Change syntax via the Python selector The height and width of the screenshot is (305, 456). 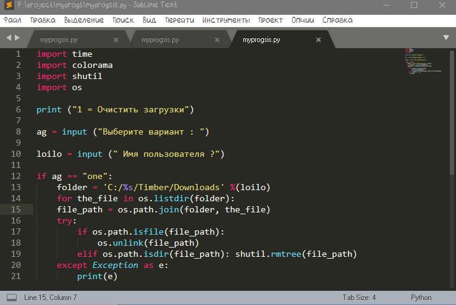(421, 298)
